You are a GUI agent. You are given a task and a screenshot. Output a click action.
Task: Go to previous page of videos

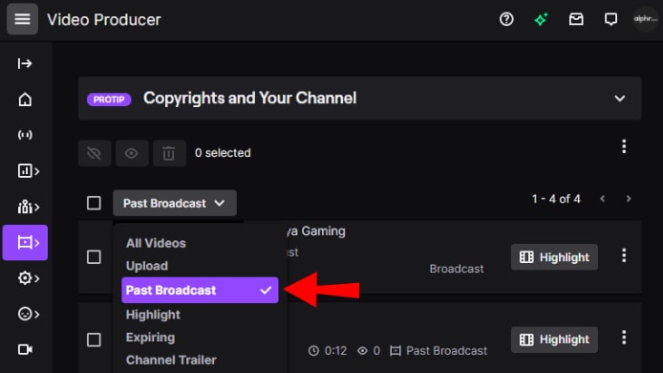point(603,199)
